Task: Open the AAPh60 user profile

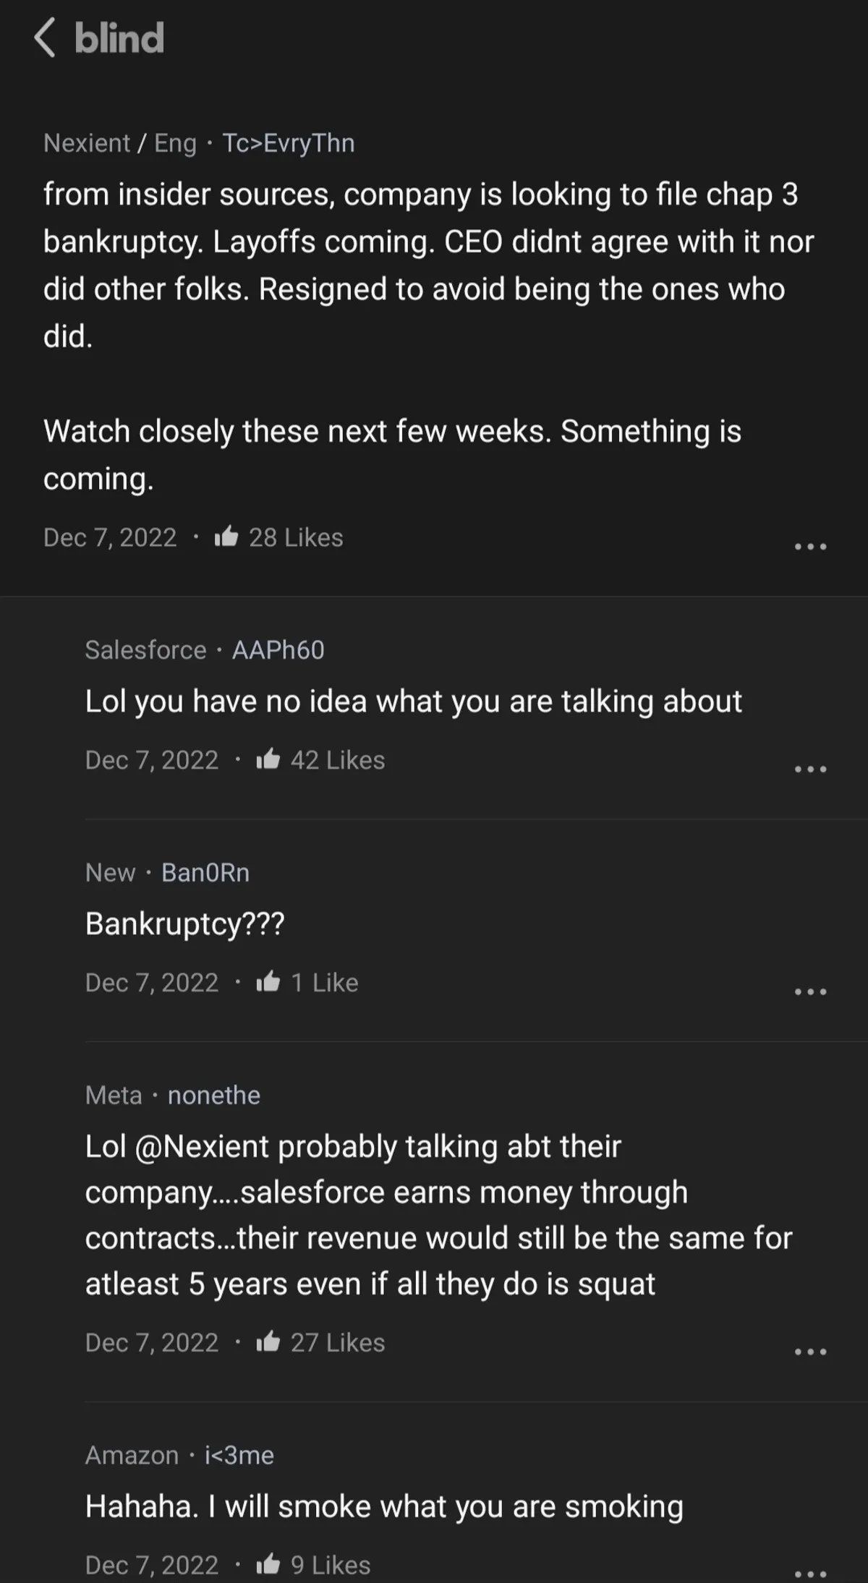Action: (278, 650)
